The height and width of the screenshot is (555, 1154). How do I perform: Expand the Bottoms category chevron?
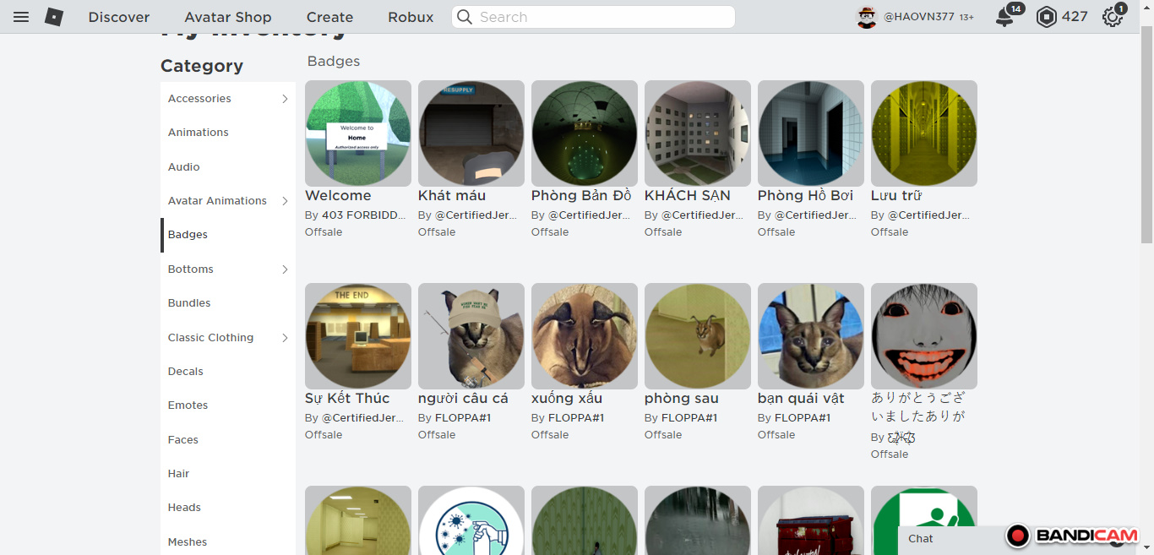click(x=285, y=269)
